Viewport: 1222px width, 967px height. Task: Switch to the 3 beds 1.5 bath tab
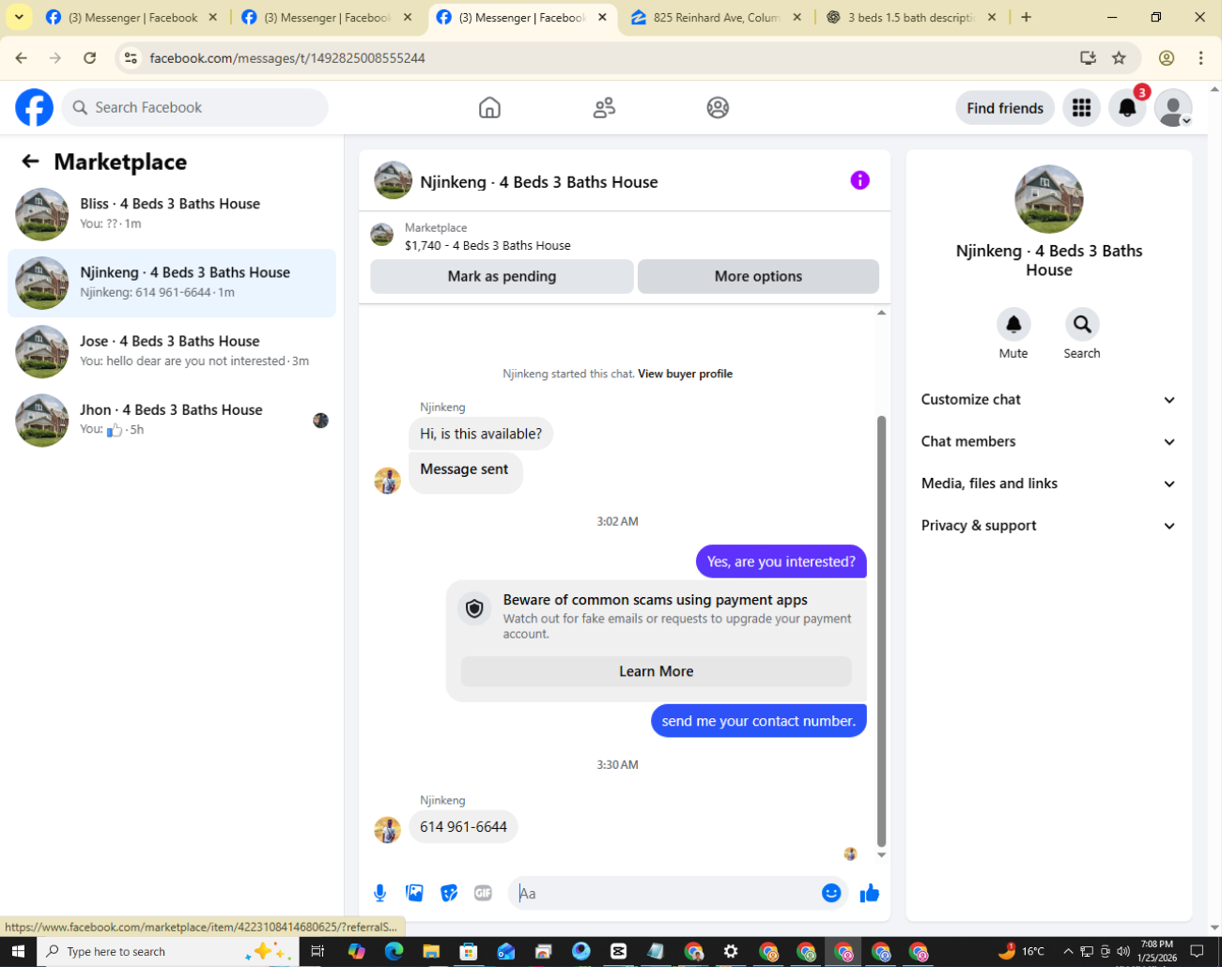(x=911, y=17)
